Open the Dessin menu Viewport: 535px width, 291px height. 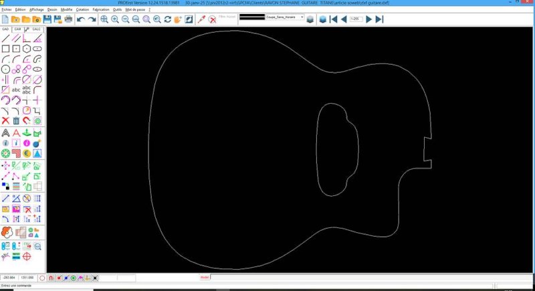click(52, 9)
